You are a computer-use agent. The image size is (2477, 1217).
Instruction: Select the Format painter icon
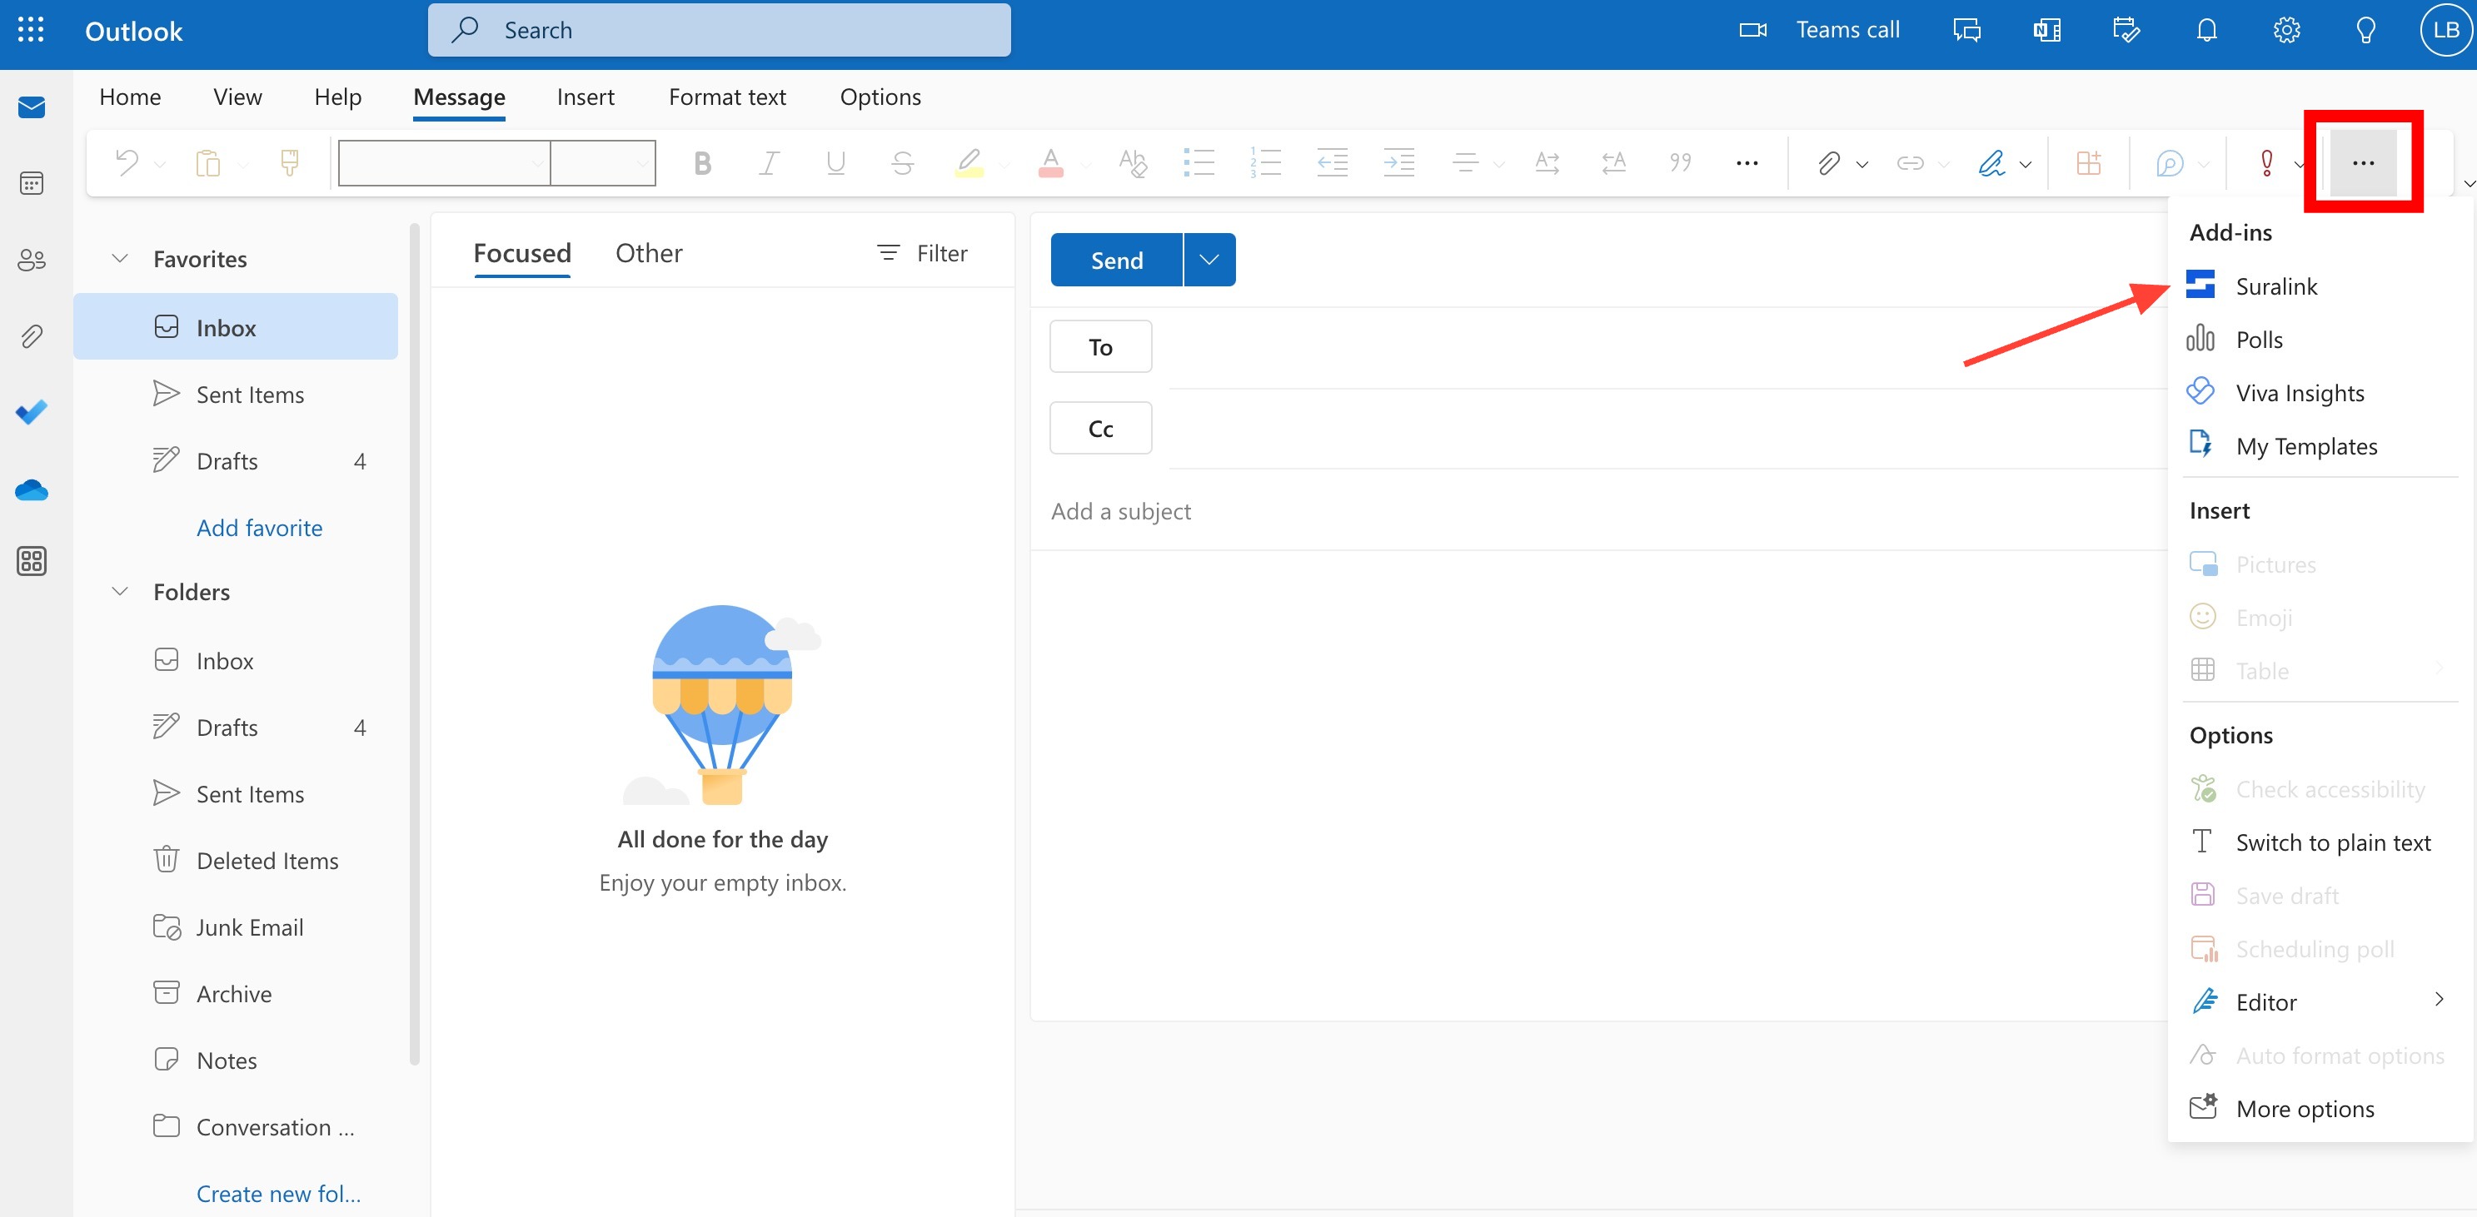pyautogui.click(x=290, y=162)
